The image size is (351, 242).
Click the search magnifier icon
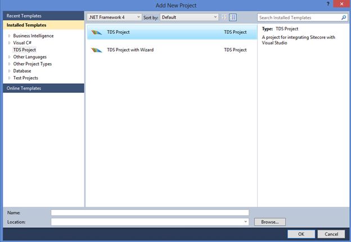point(344,17)
